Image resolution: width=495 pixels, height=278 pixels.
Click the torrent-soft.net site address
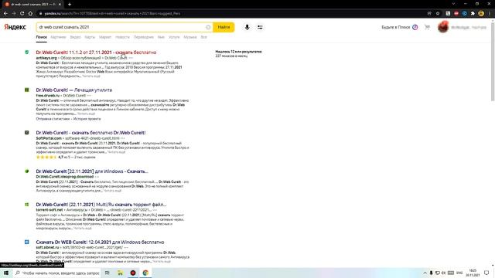pyautogui.click(x=49, y=210)
